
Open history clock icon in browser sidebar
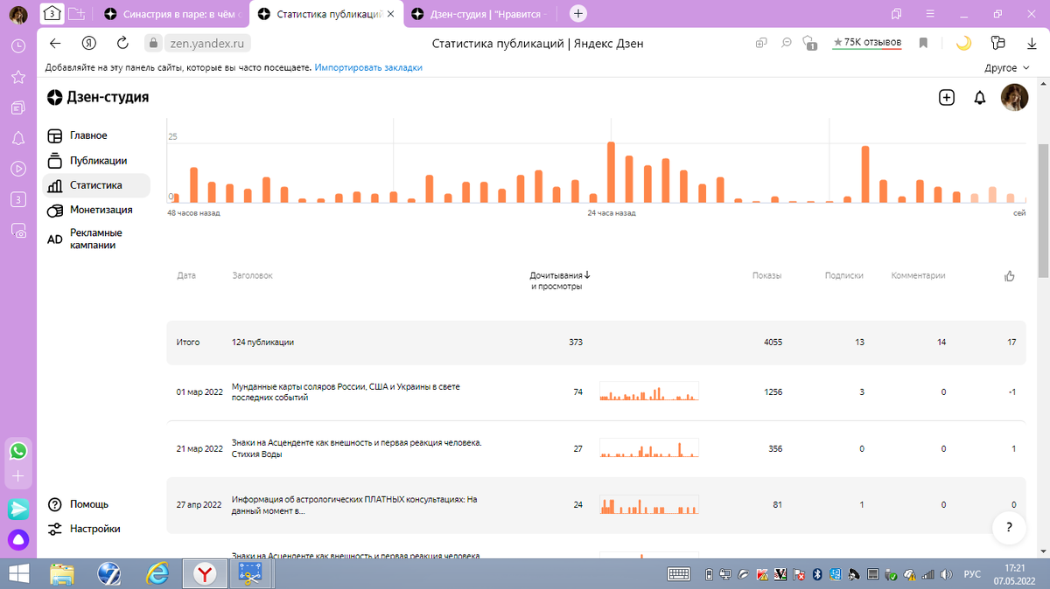tap(17, 46)
